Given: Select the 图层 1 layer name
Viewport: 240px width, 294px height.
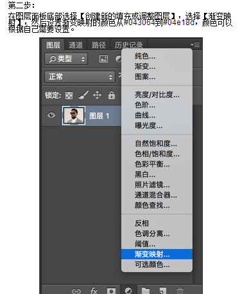Looking at the screenshot, I should pos(99,116).
